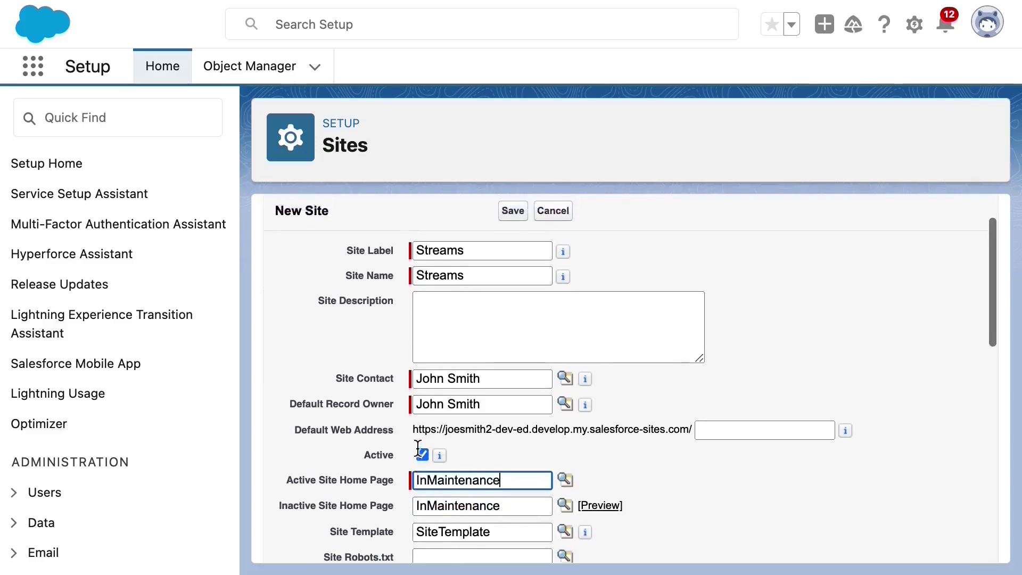Screen dimensions: 1022x575
Task: Show info for Site Name field
Action: point(563,277)
